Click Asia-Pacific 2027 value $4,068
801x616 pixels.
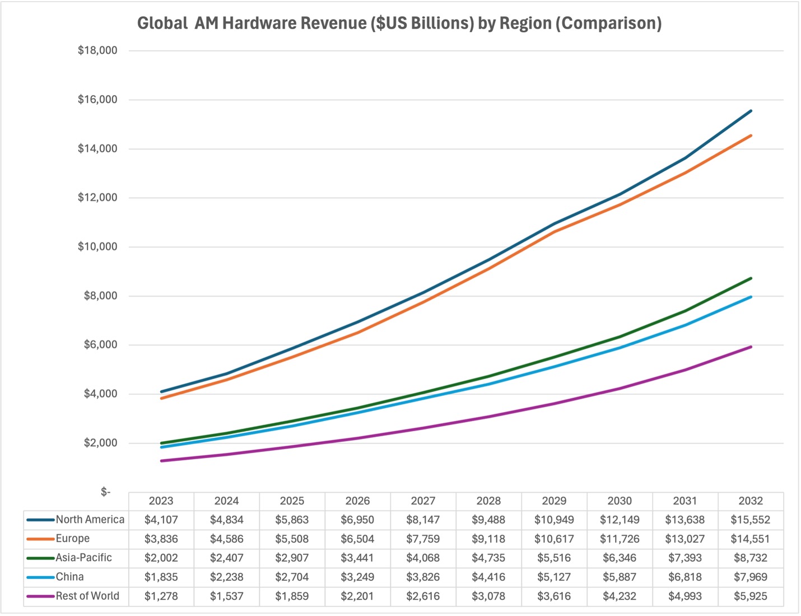click(x=423, y=558)
